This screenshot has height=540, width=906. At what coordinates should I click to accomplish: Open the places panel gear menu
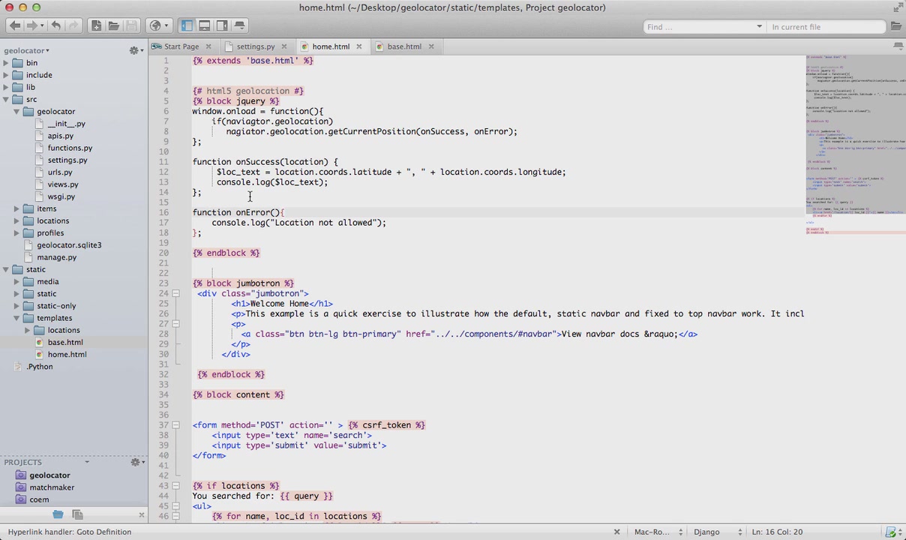136,51
